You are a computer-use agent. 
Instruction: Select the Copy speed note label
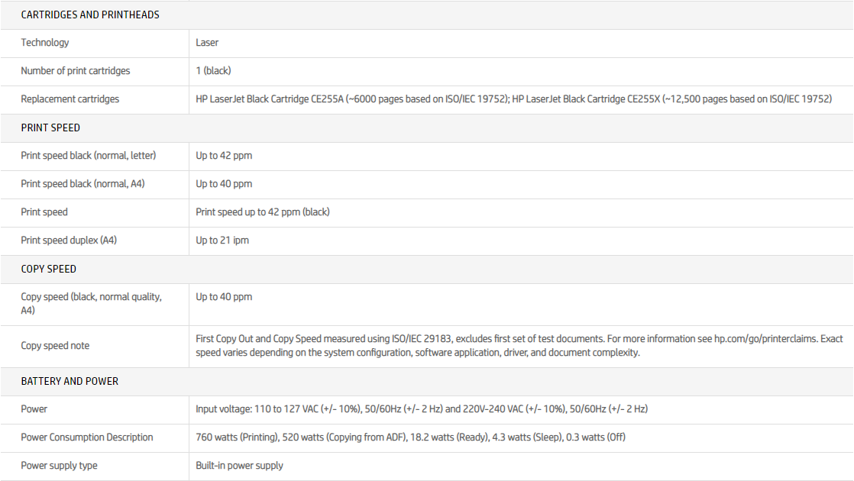coord(55,346)
